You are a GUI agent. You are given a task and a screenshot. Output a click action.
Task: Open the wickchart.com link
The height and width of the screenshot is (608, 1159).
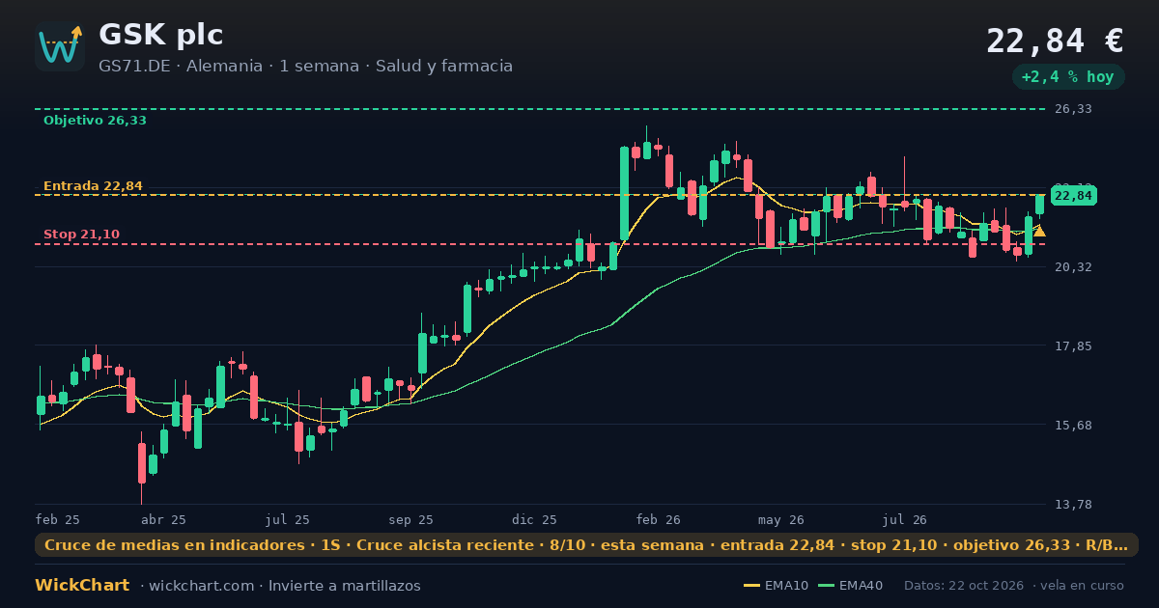point(201,586)
